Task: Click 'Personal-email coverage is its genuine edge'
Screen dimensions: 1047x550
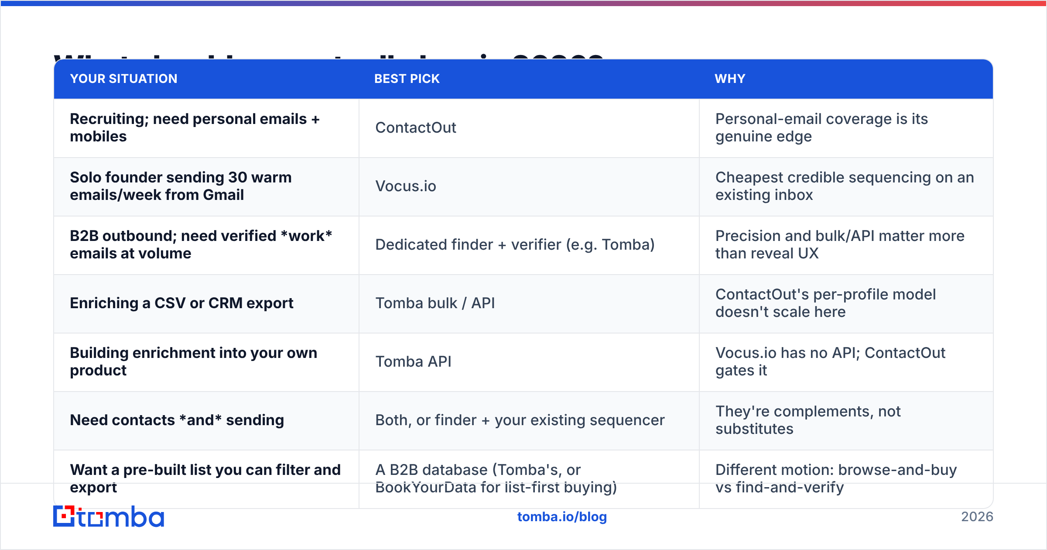Action: [x=822, y=127]
